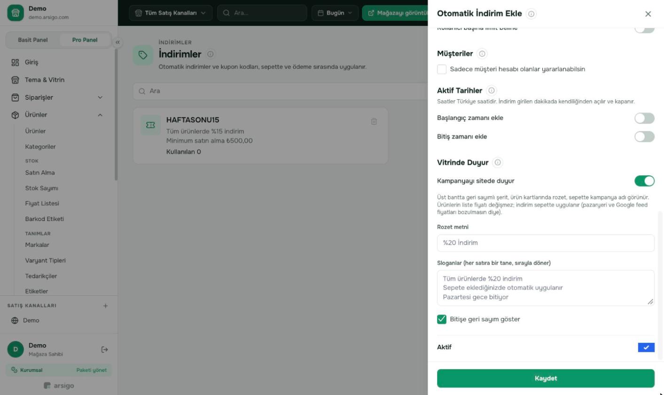Open Tüm Satış Kanalları dropdown
Screen dimensions: 664x395
pyautogui.click(x=171, y=13)
